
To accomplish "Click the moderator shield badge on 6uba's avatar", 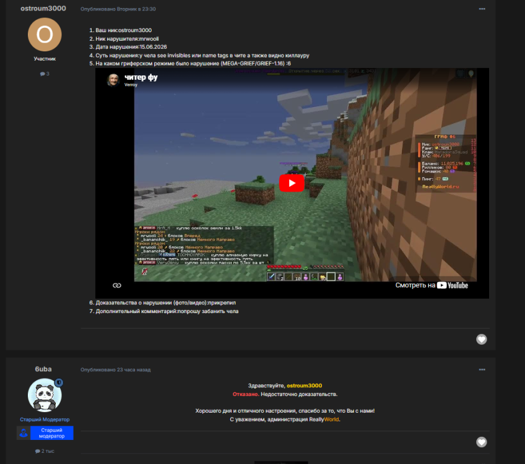I will tap(59, 382).
